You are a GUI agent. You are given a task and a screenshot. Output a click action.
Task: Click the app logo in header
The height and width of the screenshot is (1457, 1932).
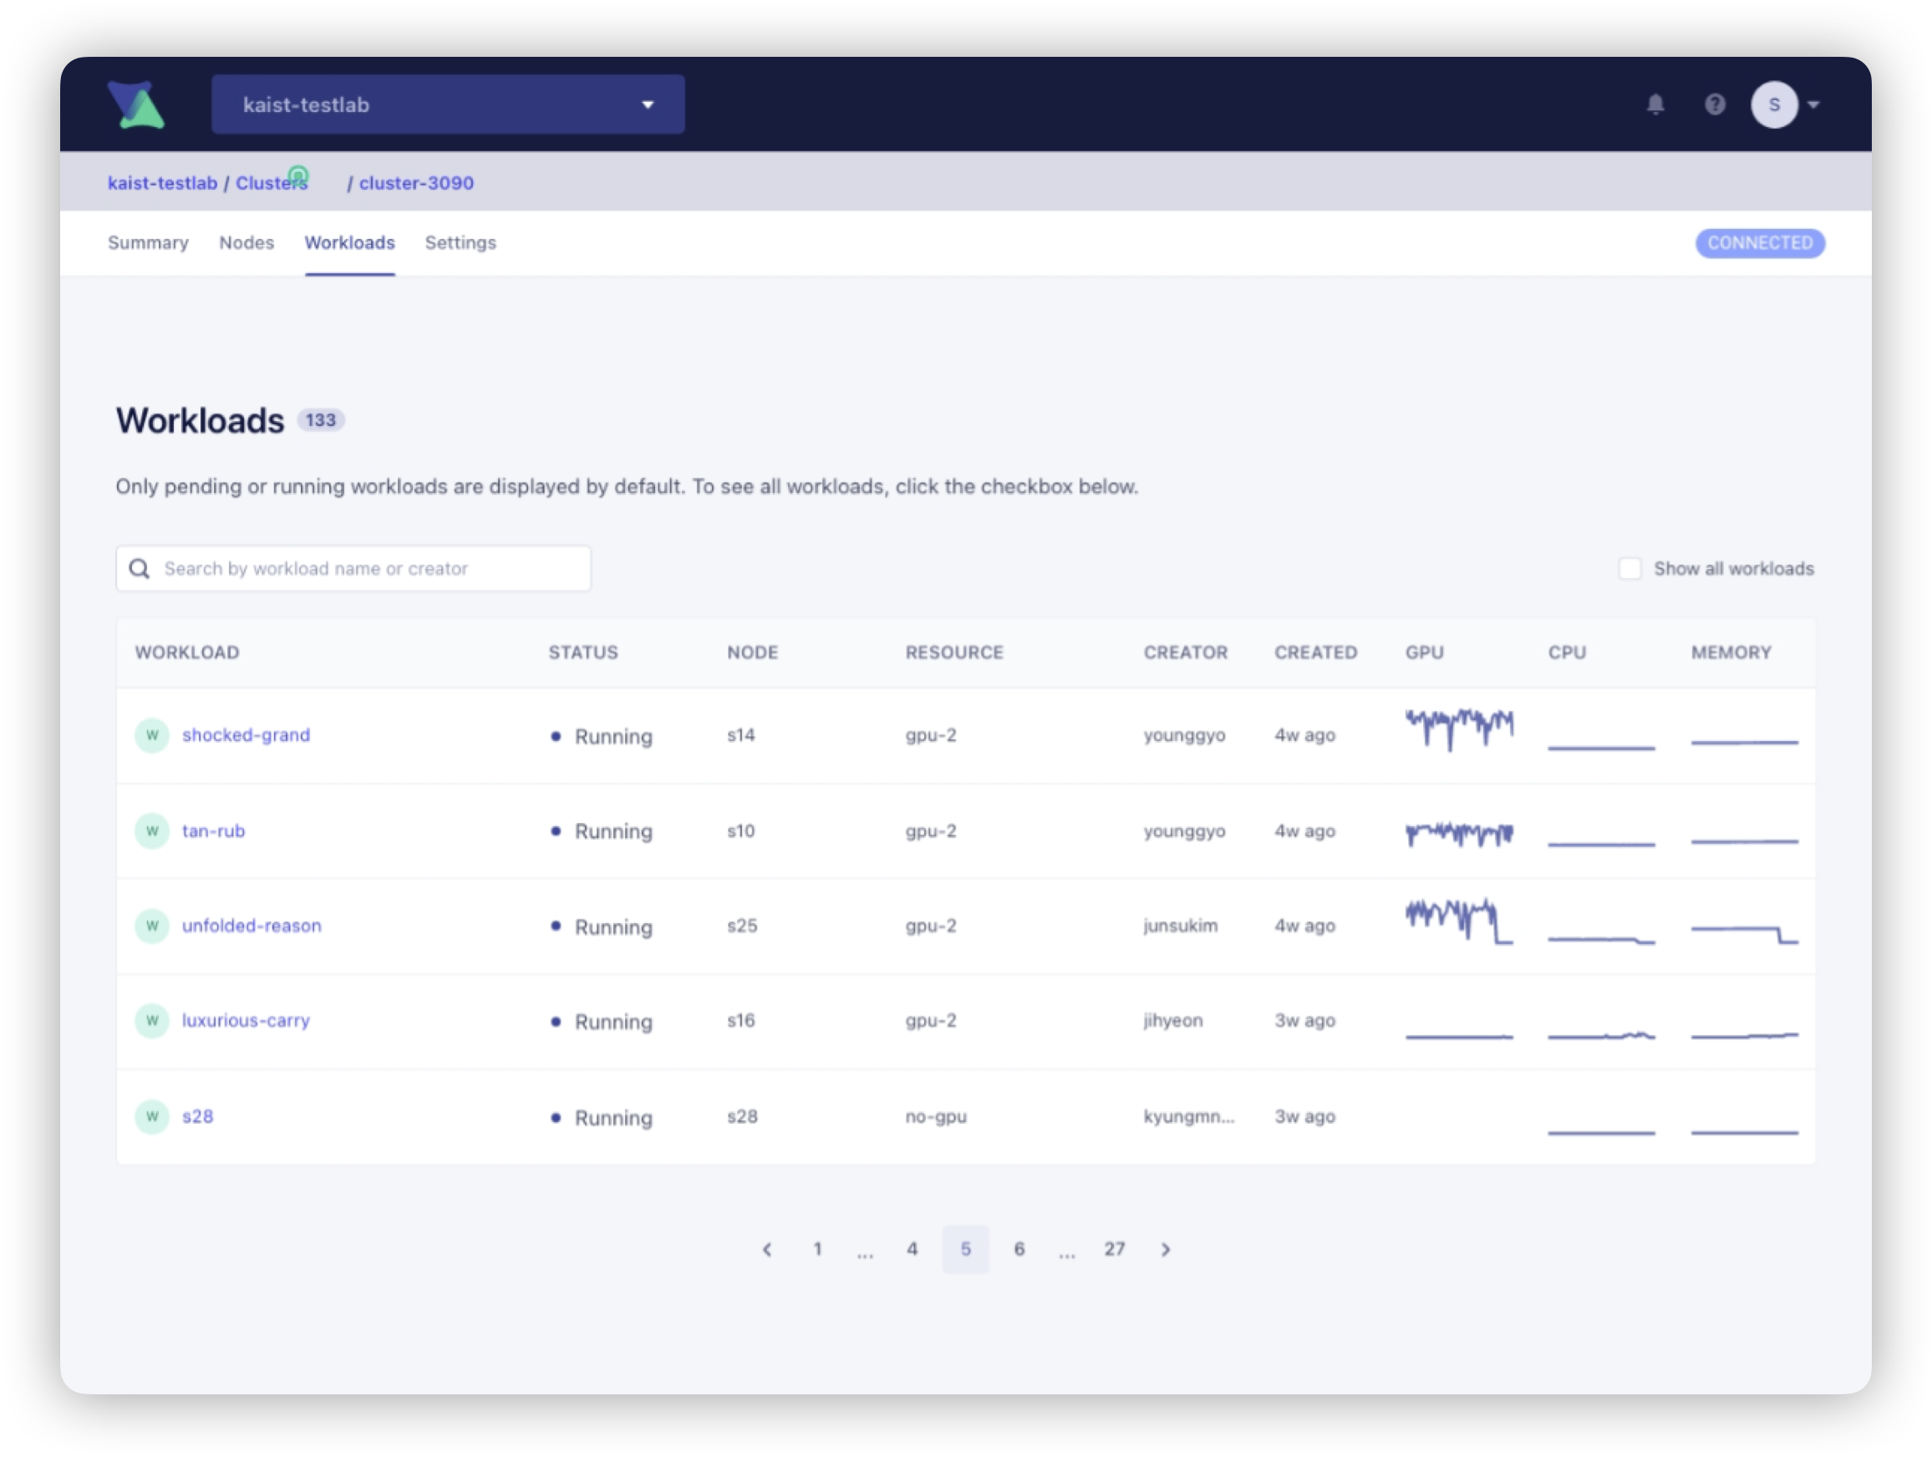pos(136,104)
